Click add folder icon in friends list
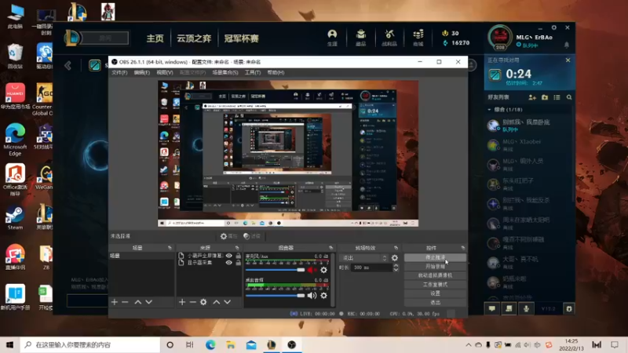The width and height of the screenshot is (628, 353). (x=545, y=97)
